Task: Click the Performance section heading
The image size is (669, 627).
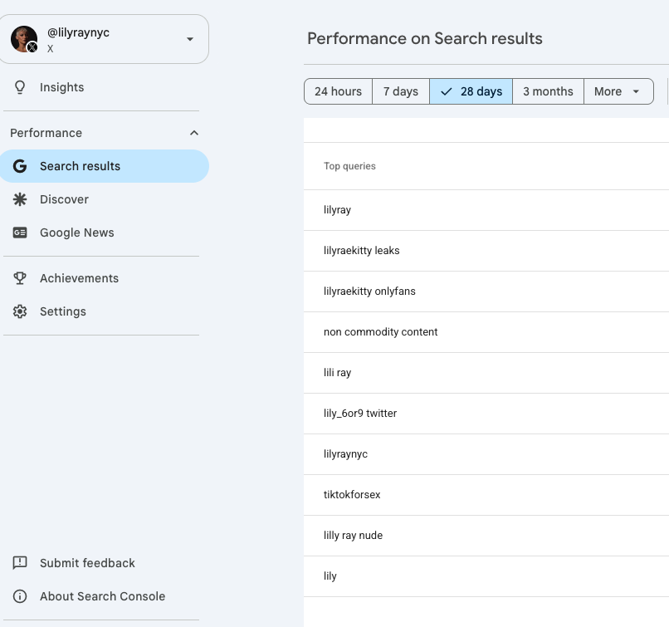Action: [x=46, y=133]
